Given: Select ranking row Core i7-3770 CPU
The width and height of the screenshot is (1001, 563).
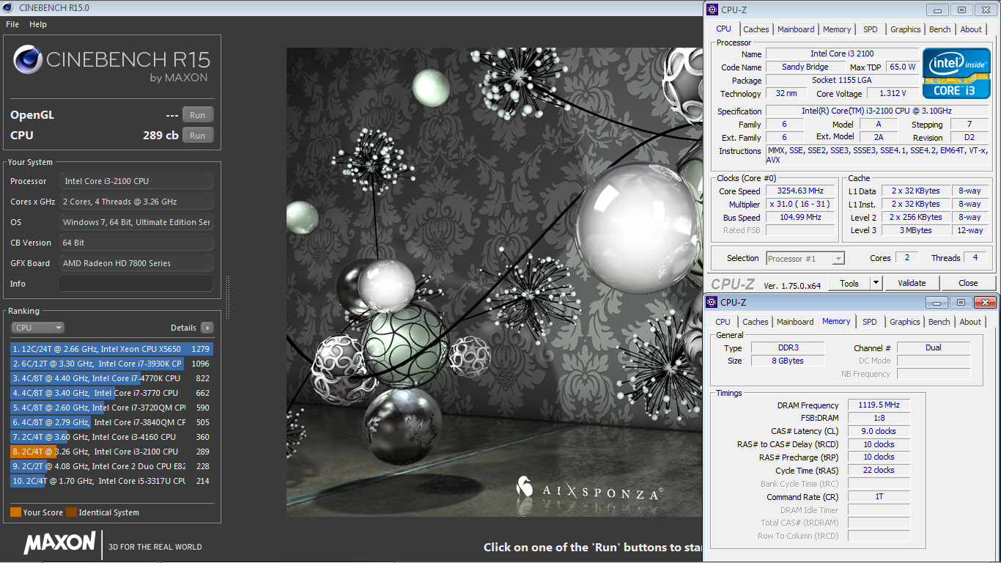Looking at the screenshot, I should [x=111, y=393].
